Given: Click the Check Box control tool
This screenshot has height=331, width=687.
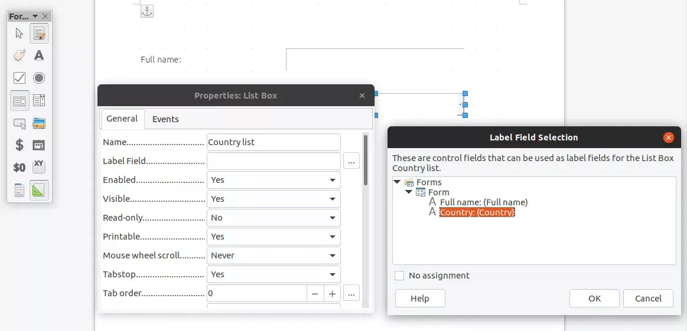Looking at the screenshot, I should (19, 78).
